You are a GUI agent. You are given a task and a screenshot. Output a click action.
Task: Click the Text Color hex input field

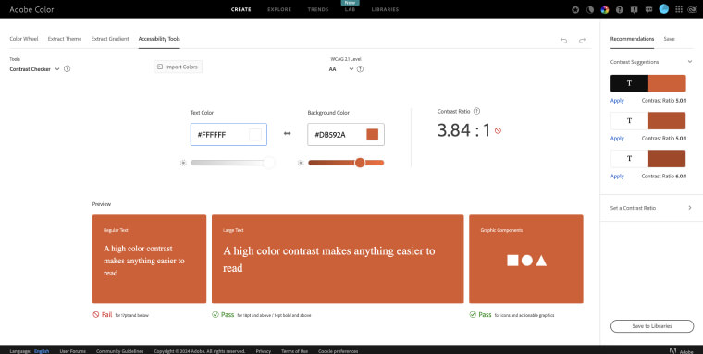point(228,134)
